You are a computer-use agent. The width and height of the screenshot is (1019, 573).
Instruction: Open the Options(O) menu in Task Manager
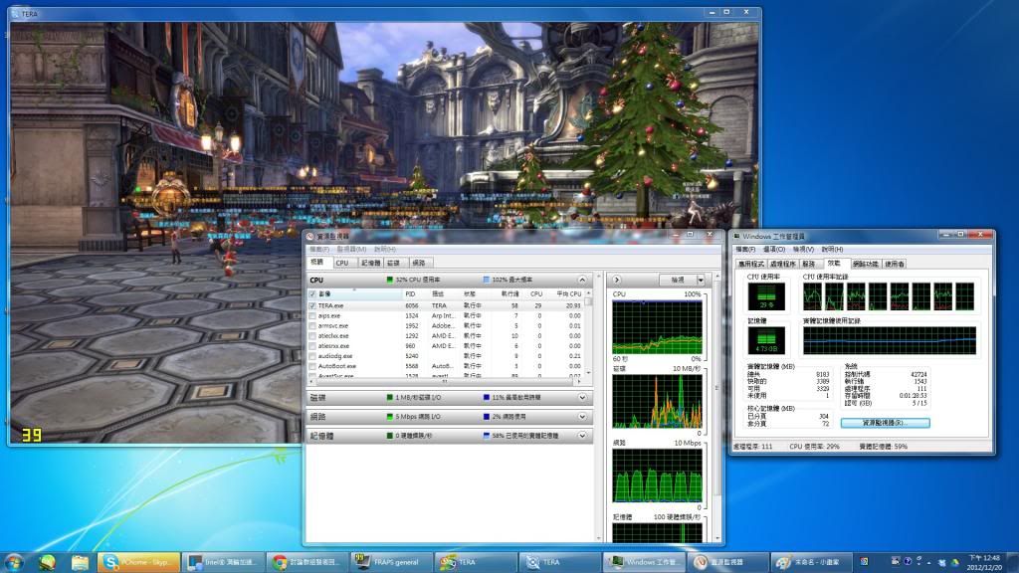coord(774,250)
